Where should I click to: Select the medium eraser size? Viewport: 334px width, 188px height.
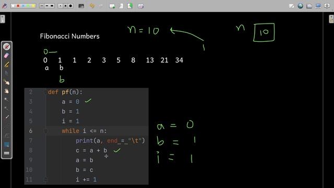coord(66,6)
